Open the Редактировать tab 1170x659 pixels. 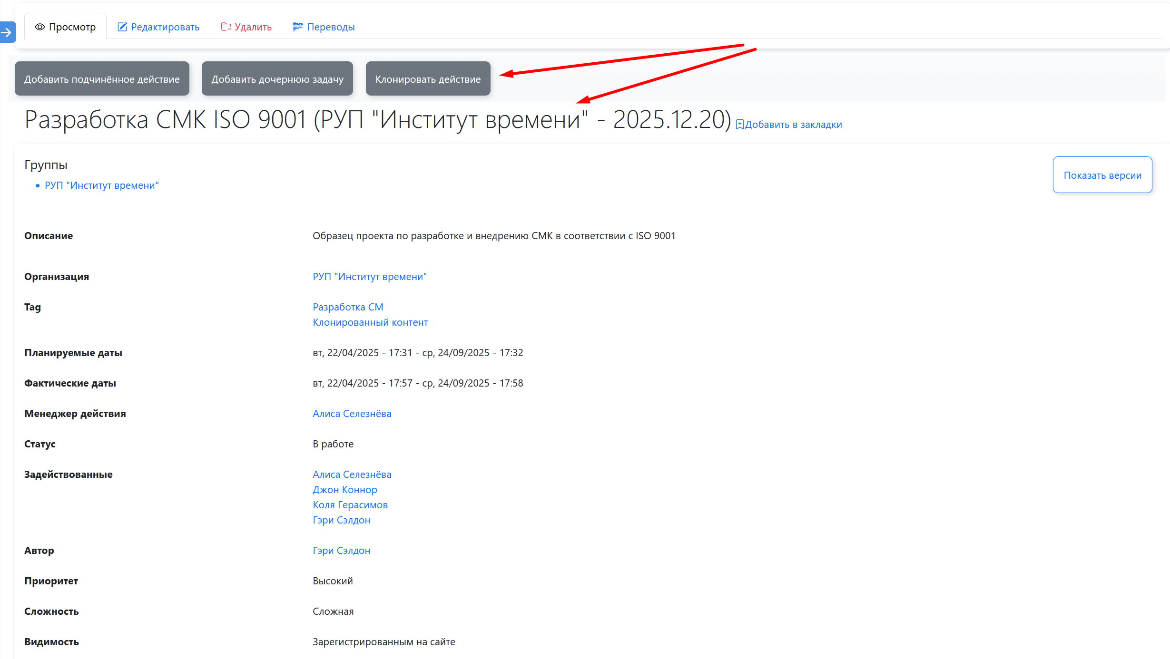[x=165, y=27]
